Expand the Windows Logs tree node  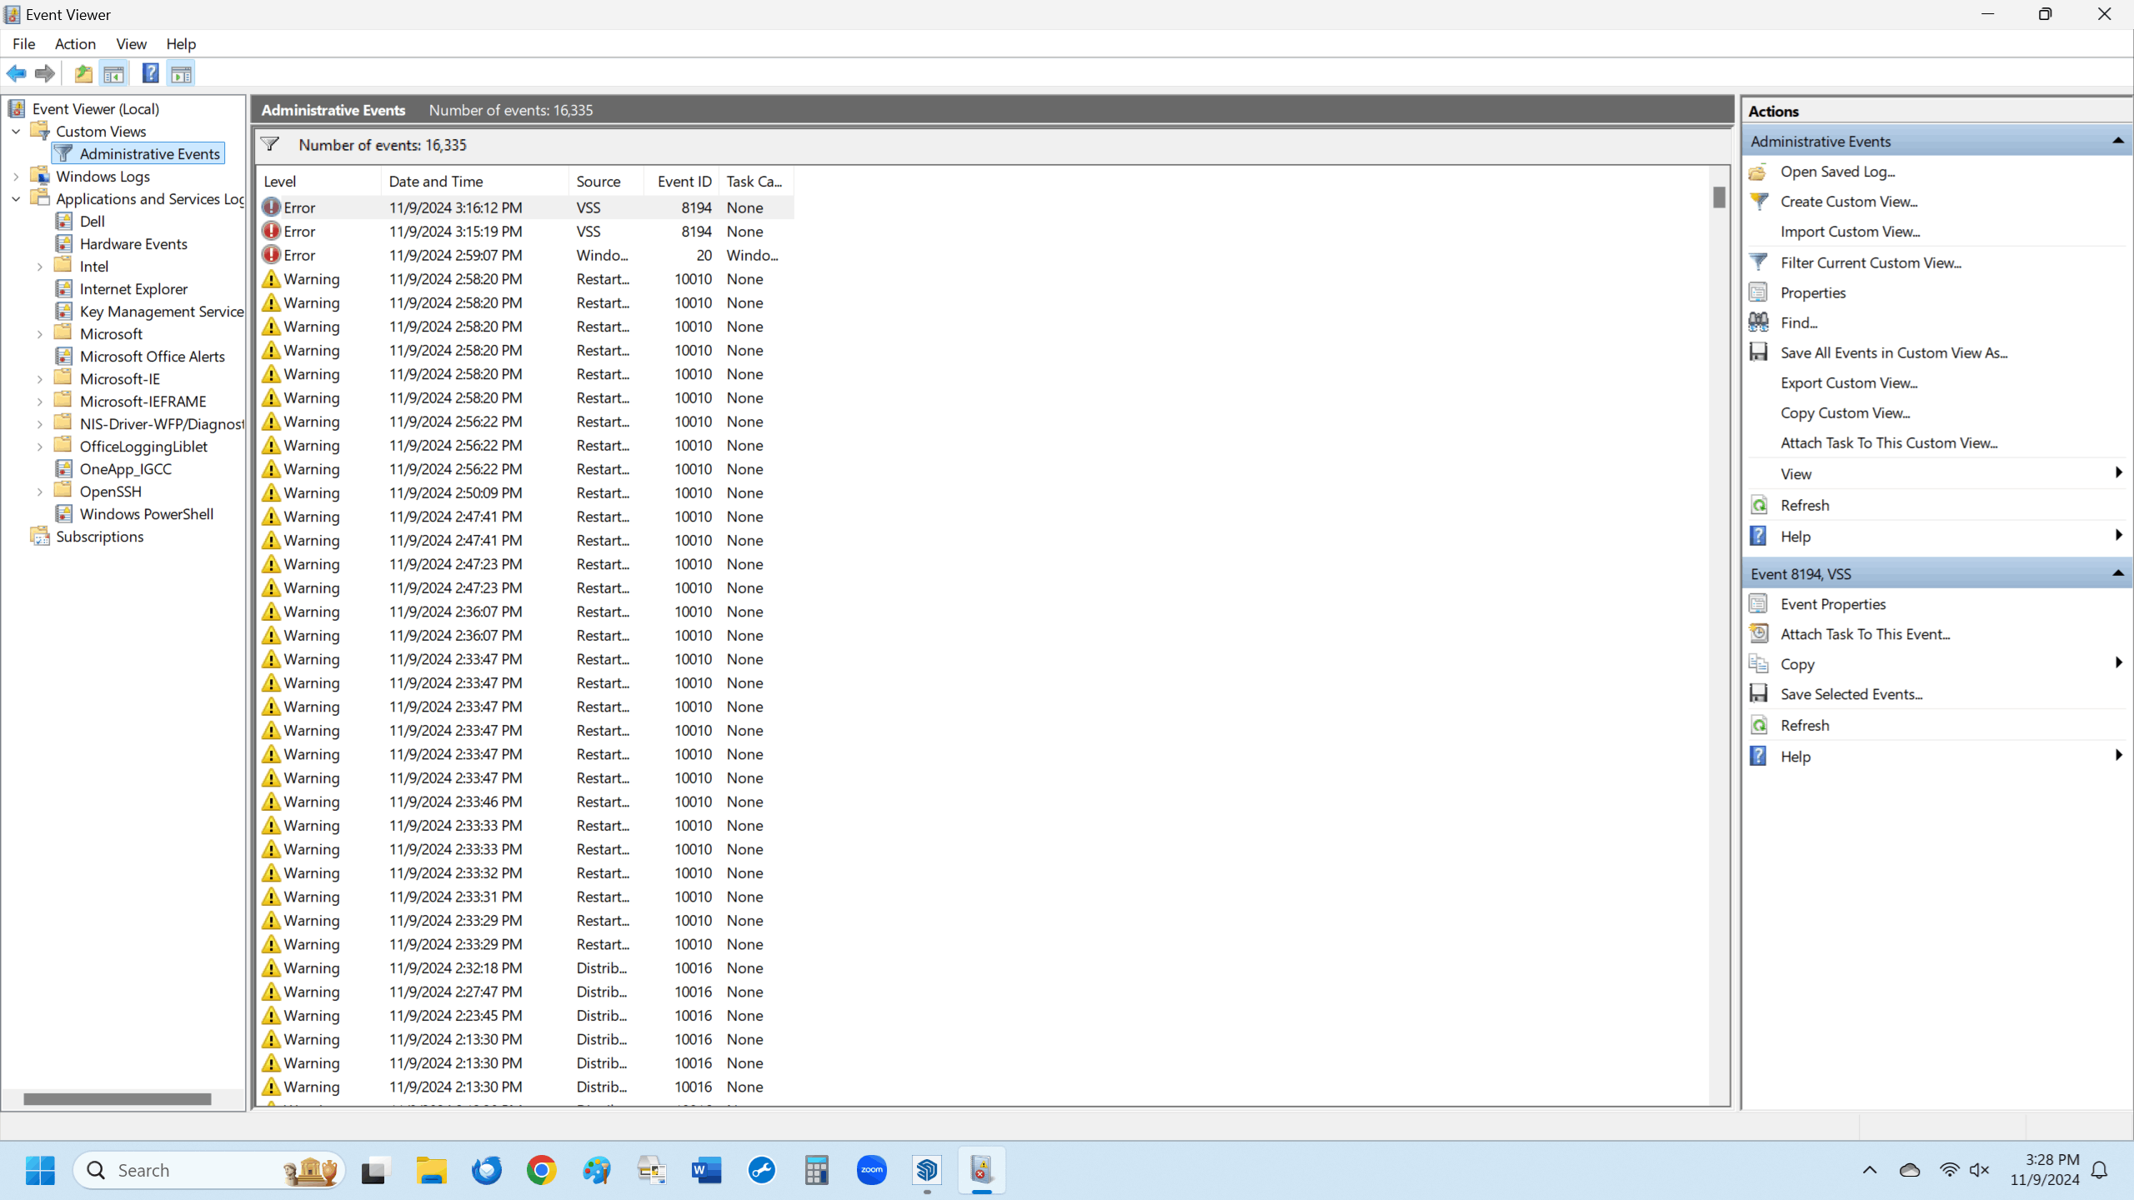[x=16, y=177]
